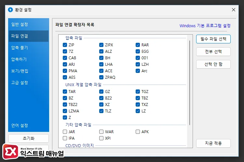Enable the WAR extension checkbox
This screenshot has width=244, height=162.
tap(101, 132)
